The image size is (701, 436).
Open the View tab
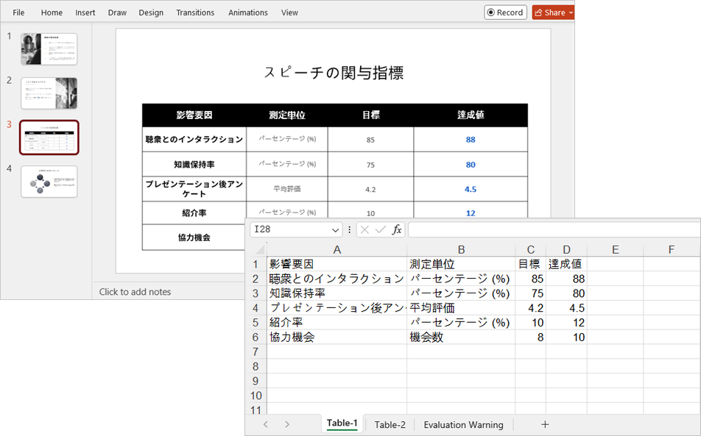point(289,12)
